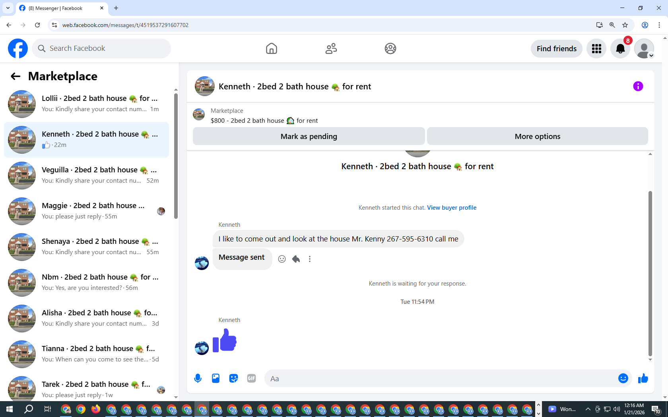668x417 pixels.
Task: Open the account profile menu
Action: [644, 48]
